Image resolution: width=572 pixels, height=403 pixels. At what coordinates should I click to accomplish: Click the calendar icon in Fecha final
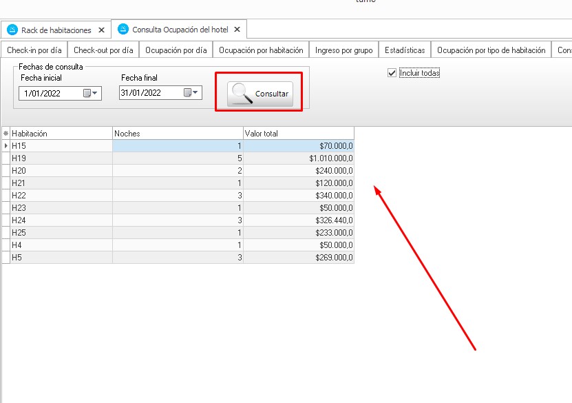coord(187,93)
